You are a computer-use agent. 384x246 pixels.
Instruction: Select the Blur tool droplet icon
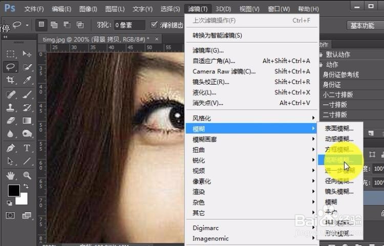pos(10,134)
